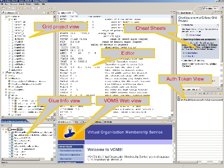The width and height of the screenshot is (224, 168).
Task: Select the Job details tab
Action: 108,122
